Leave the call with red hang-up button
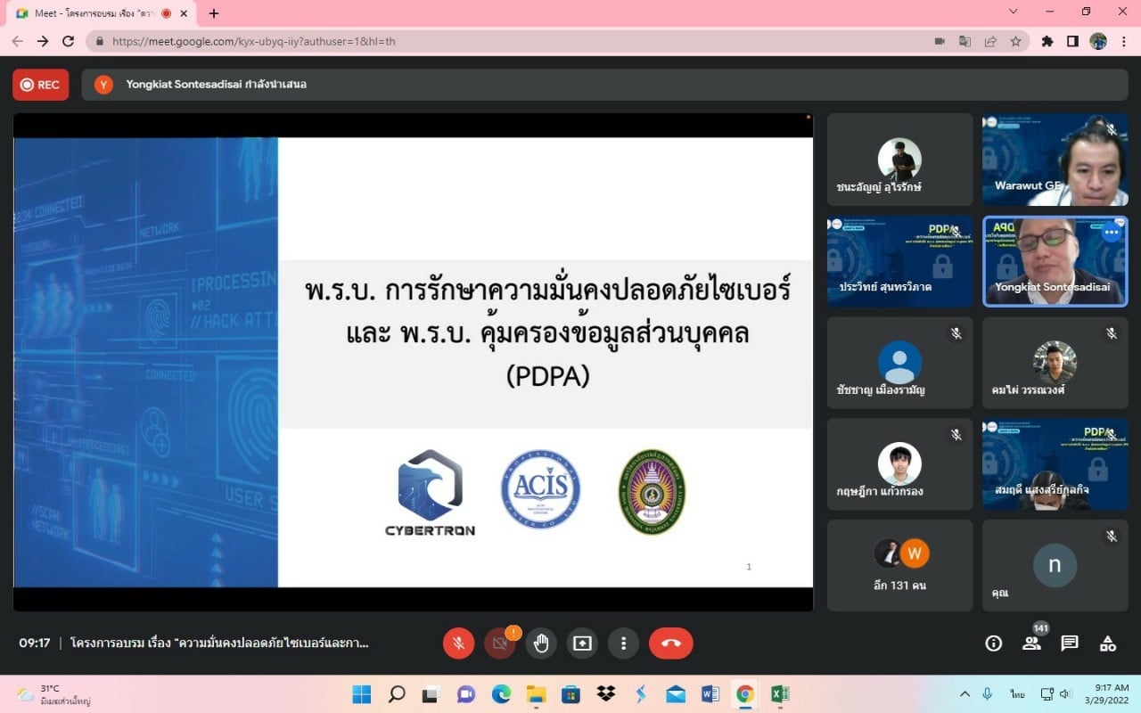 pos(670,643)
